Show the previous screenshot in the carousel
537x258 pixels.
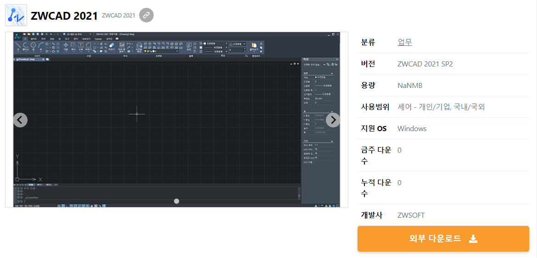(20, 120)
